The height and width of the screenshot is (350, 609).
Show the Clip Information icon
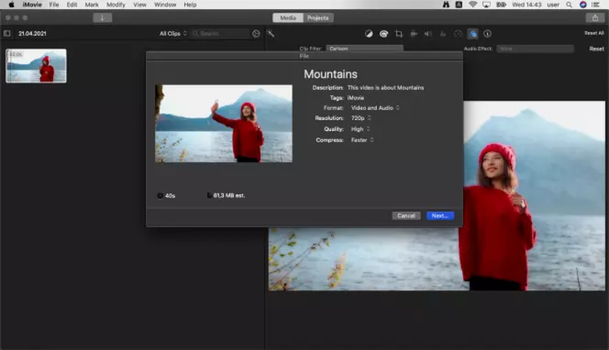pyautogui.click(x=487, y=33)
